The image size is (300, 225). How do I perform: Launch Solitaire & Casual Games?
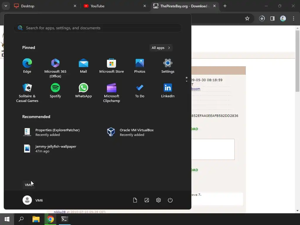coord(27,93)
